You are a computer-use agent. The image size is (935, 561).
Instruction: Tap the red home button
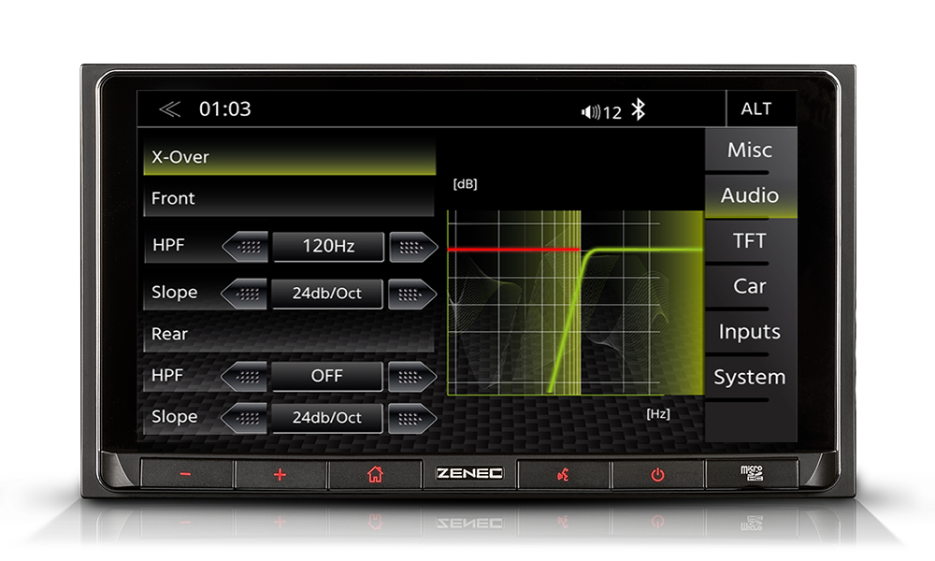pos(375,474)
